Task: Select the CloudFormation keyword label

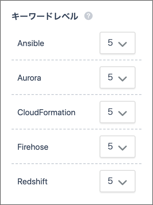Action: [x=46, y=112]
